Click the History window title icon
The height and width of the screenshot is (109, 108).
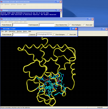point(1,10)
